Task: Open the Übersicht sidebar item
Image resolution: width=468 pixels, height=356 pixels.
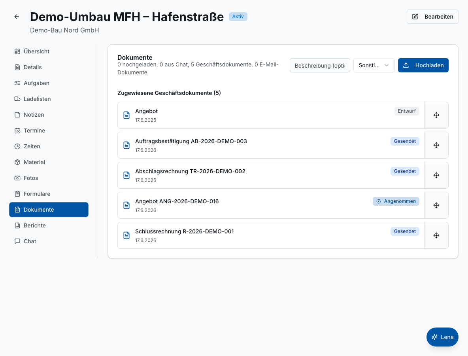Action: (49, 51)
